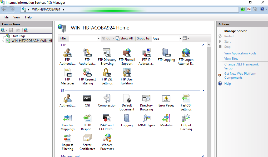Open Group by Area dropdown
The height and width of the screenshot is (157, 268).
coord(180,39)
